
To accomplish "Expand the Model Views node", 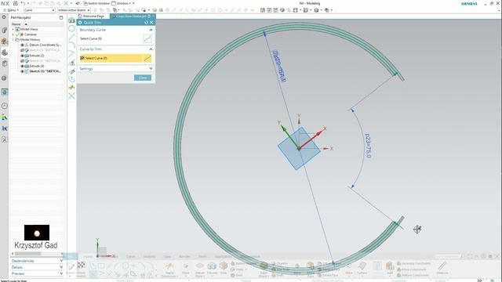I will click(x=13, y=29).
